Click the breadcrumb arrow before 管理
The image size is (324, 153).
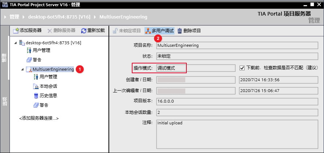5,17
